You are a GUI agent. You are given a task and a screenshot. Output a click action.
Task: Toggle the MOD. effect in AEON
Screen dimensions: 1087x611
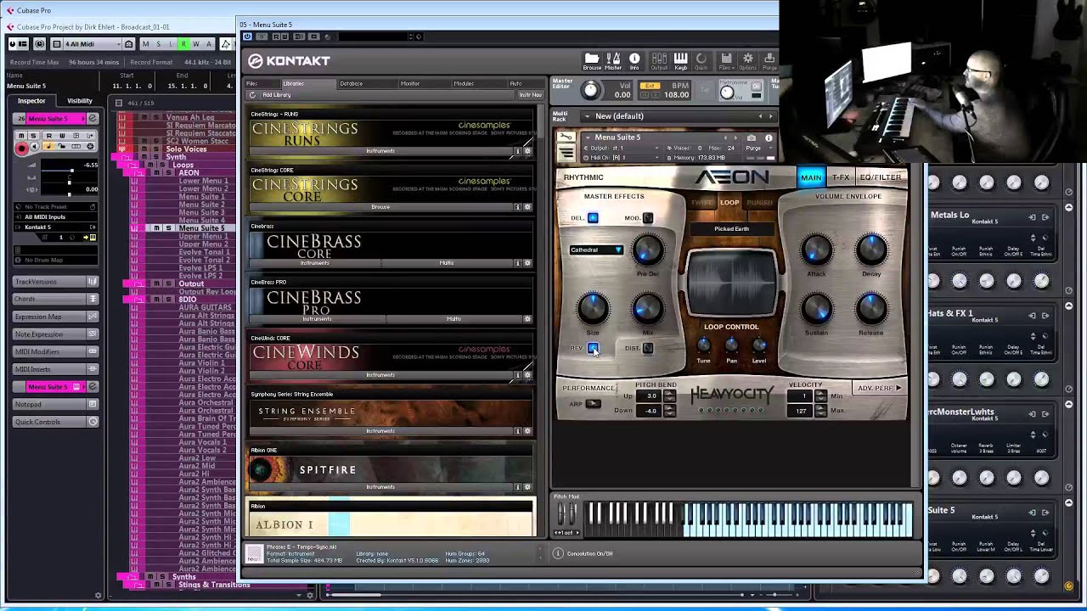(x=648, y=218)
